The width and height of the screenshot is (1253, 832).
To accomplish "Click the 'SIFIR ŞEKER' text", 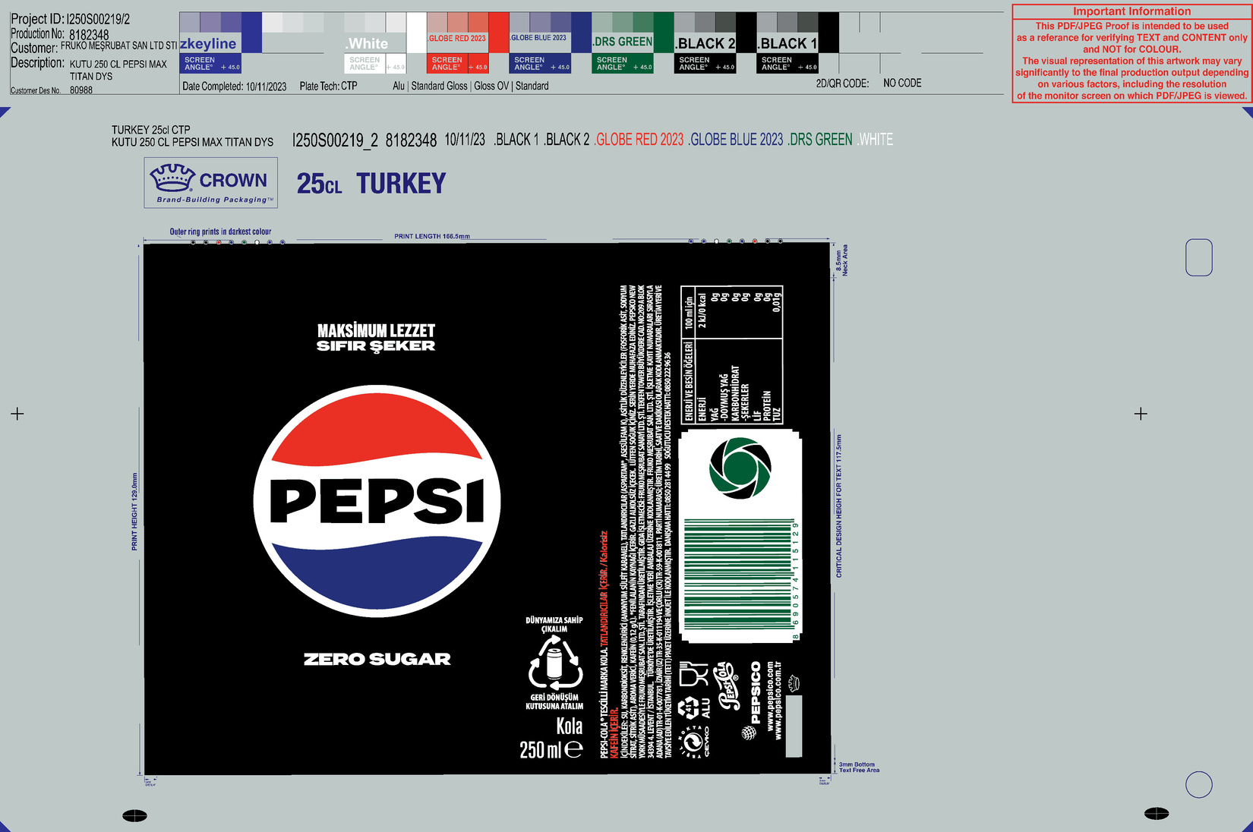I will (376, 346).
